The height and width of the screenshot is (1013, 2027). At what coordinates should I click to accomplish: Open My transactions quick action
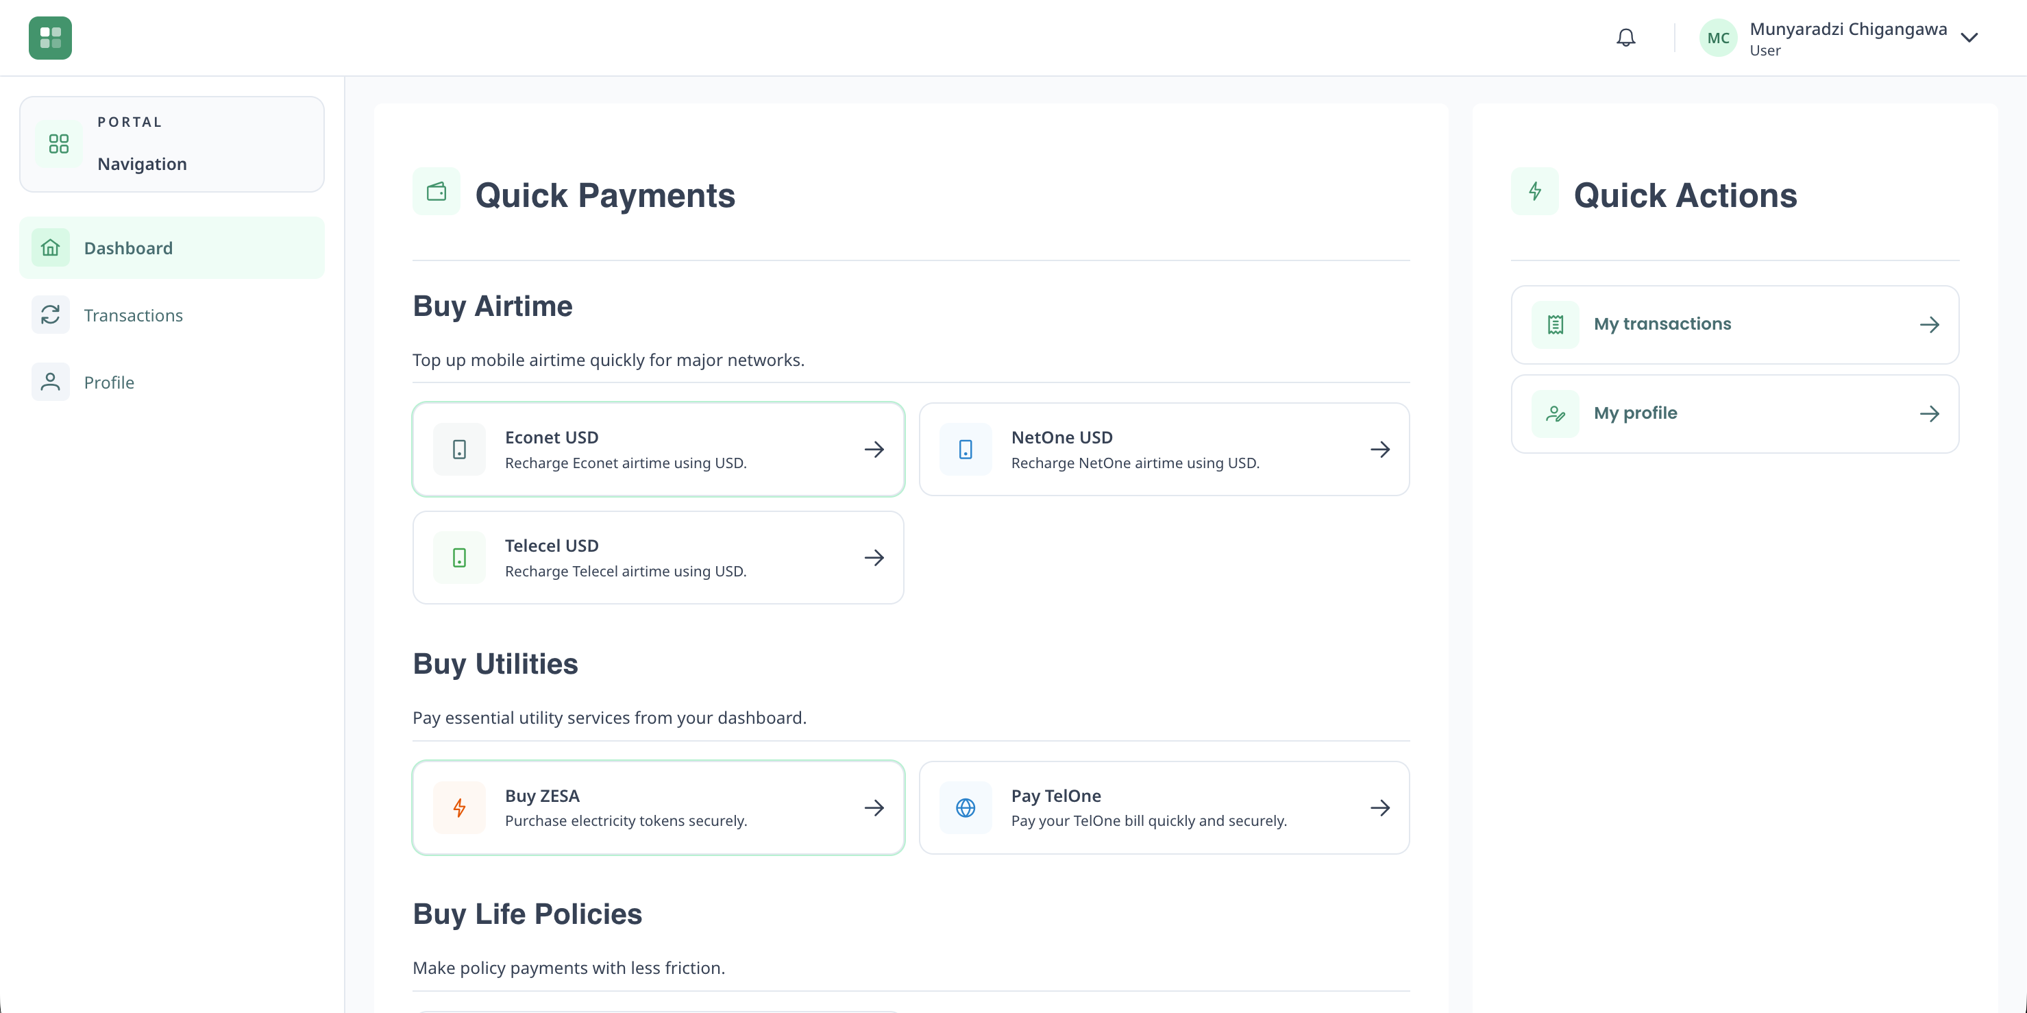coord(1735,324)
